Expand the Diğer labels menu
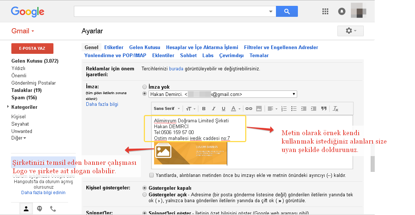 point(19,138)
